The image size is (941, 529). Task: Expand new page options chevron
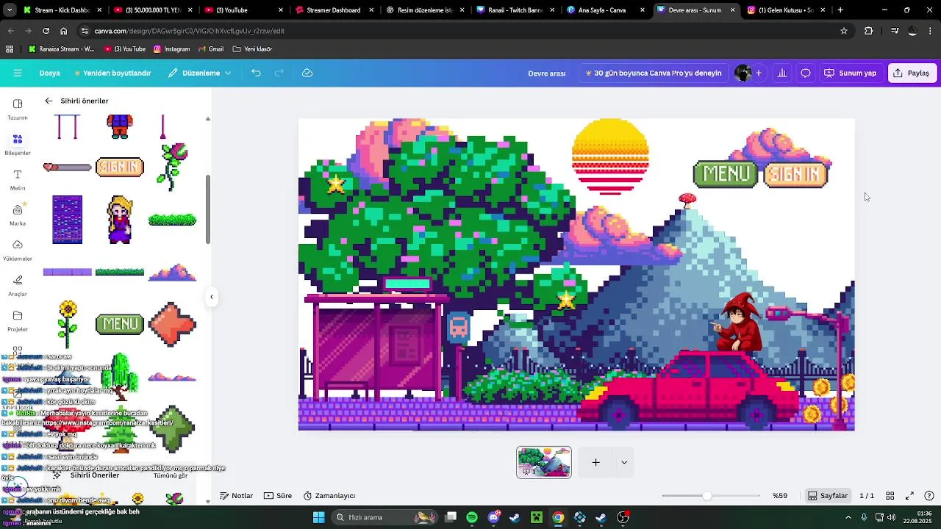(624, 462)
